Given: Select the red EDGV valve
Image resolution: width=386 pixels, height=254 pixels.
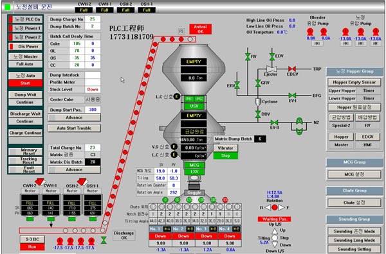Looking at the screenshot, I should (292, 69).
